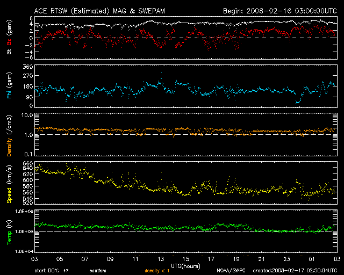The width and height of the screenshot is (344, 275).
Task: Click the 21 hour tick label
Action: 262,259
